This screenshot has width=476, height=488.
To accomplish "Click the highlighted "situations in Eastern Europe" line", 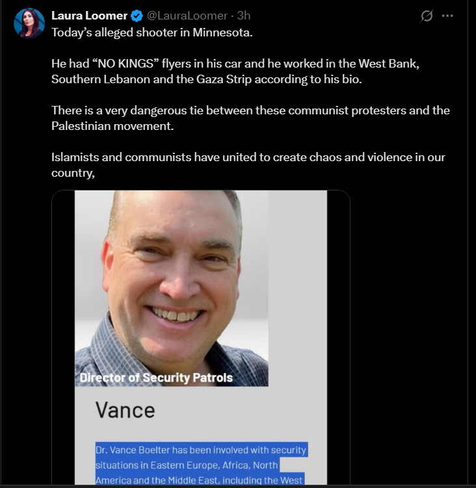I will pyautogui.click(x=187, y=465).
